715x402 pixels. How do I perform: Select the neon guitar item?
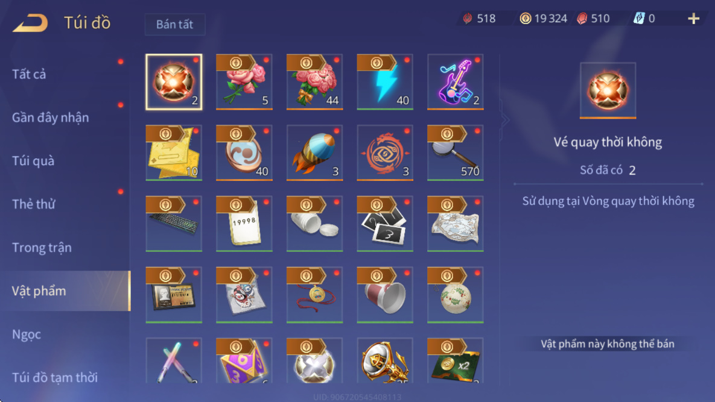click(455, 82)
